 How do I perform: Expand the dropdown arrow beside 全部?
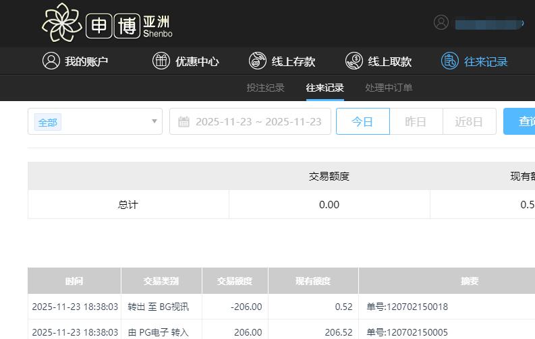pyautogui.click(x=154, y=122)
